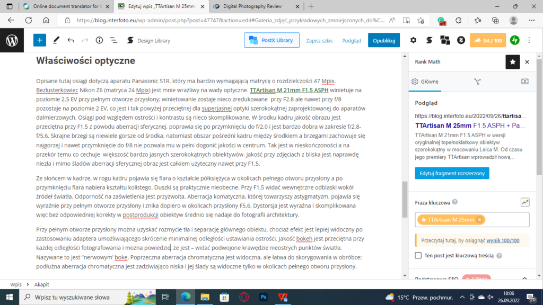Open Photoshop from the taskbar
The image size is (543, 305).
263,297
